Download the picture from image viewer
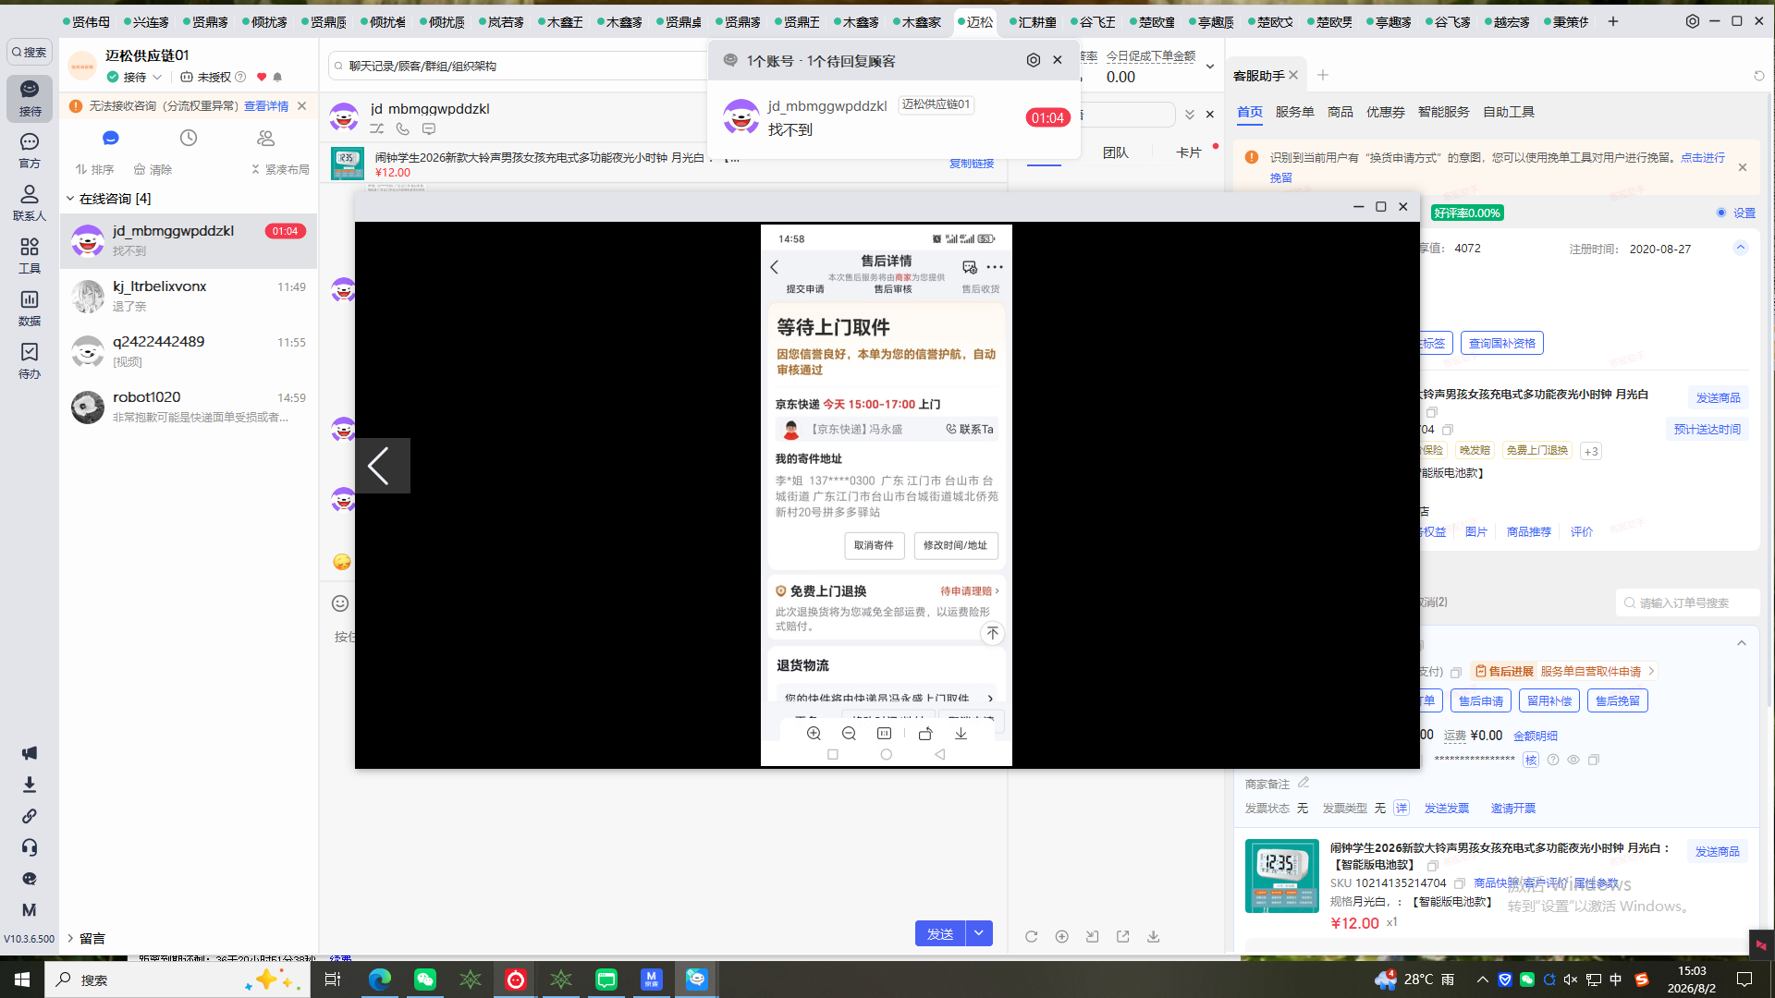Viewport: 1775px width, 998px height. (961, 734)
